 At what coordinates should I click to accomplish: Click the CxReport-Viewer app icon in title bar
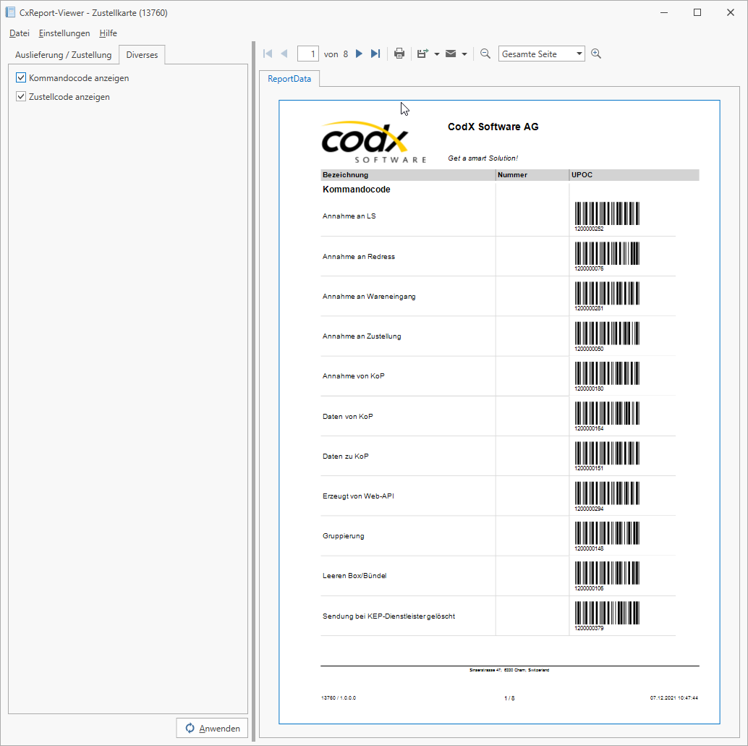[10, 12]
